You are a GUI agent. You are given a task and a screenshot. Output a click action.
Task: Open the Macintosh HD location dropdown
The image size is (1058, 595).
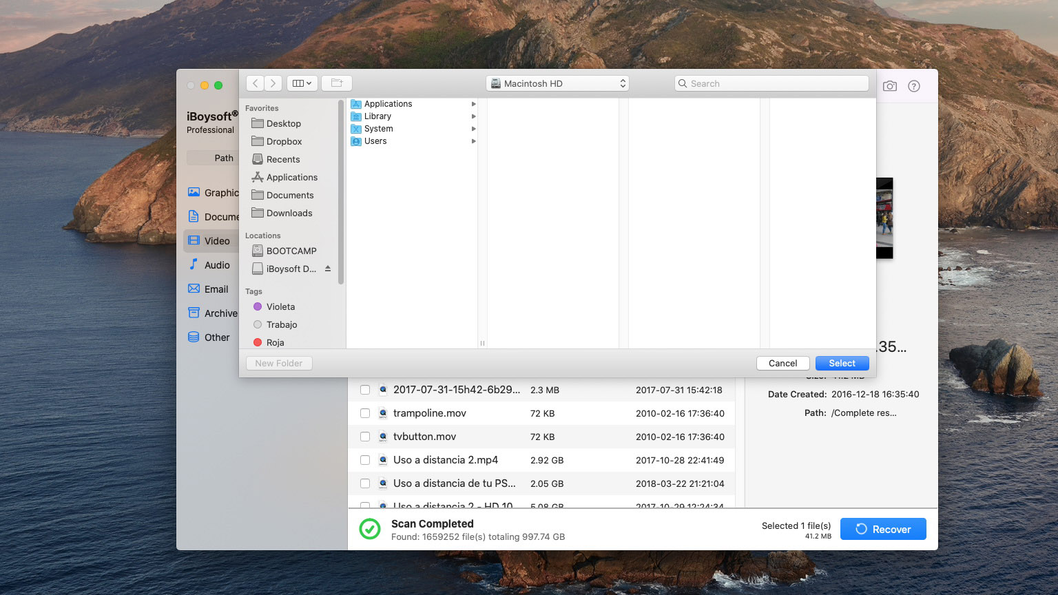557,83
